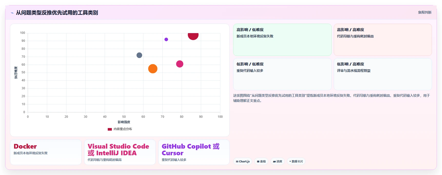This screenshot has width=442, height=175.
Task: Click the 执行难度 y-axis label
Action: (16, 73)
